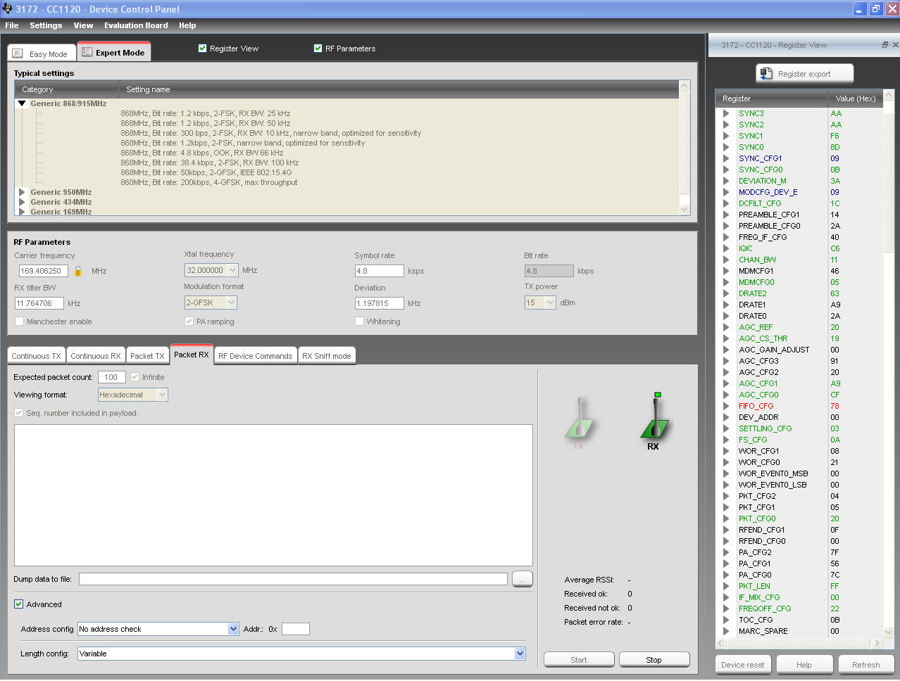Image resolution: width=900 pixels, height=681 pixels.
Task: Click the Expert Mode tab icon
Action: pyautogui.click(x=87, y=52)
